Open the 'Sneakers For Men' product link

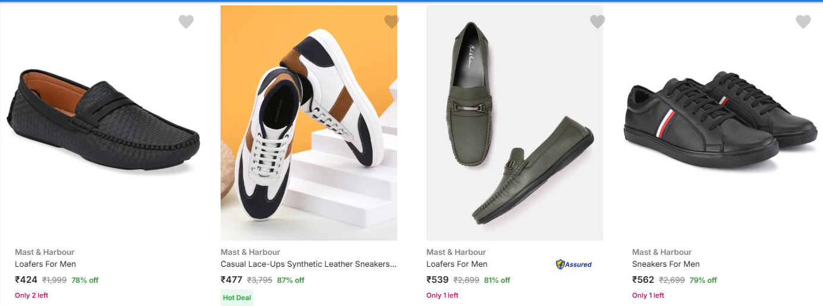click(x=665, y=264)
